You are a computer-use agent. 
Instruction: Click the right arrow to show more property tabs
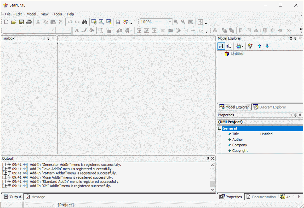[299, 197]
